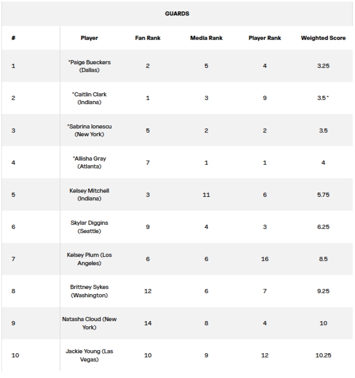Select the Allisha Gray (Atlanta) name
Viewport: 355px width, 378px height.
(89, 162)
